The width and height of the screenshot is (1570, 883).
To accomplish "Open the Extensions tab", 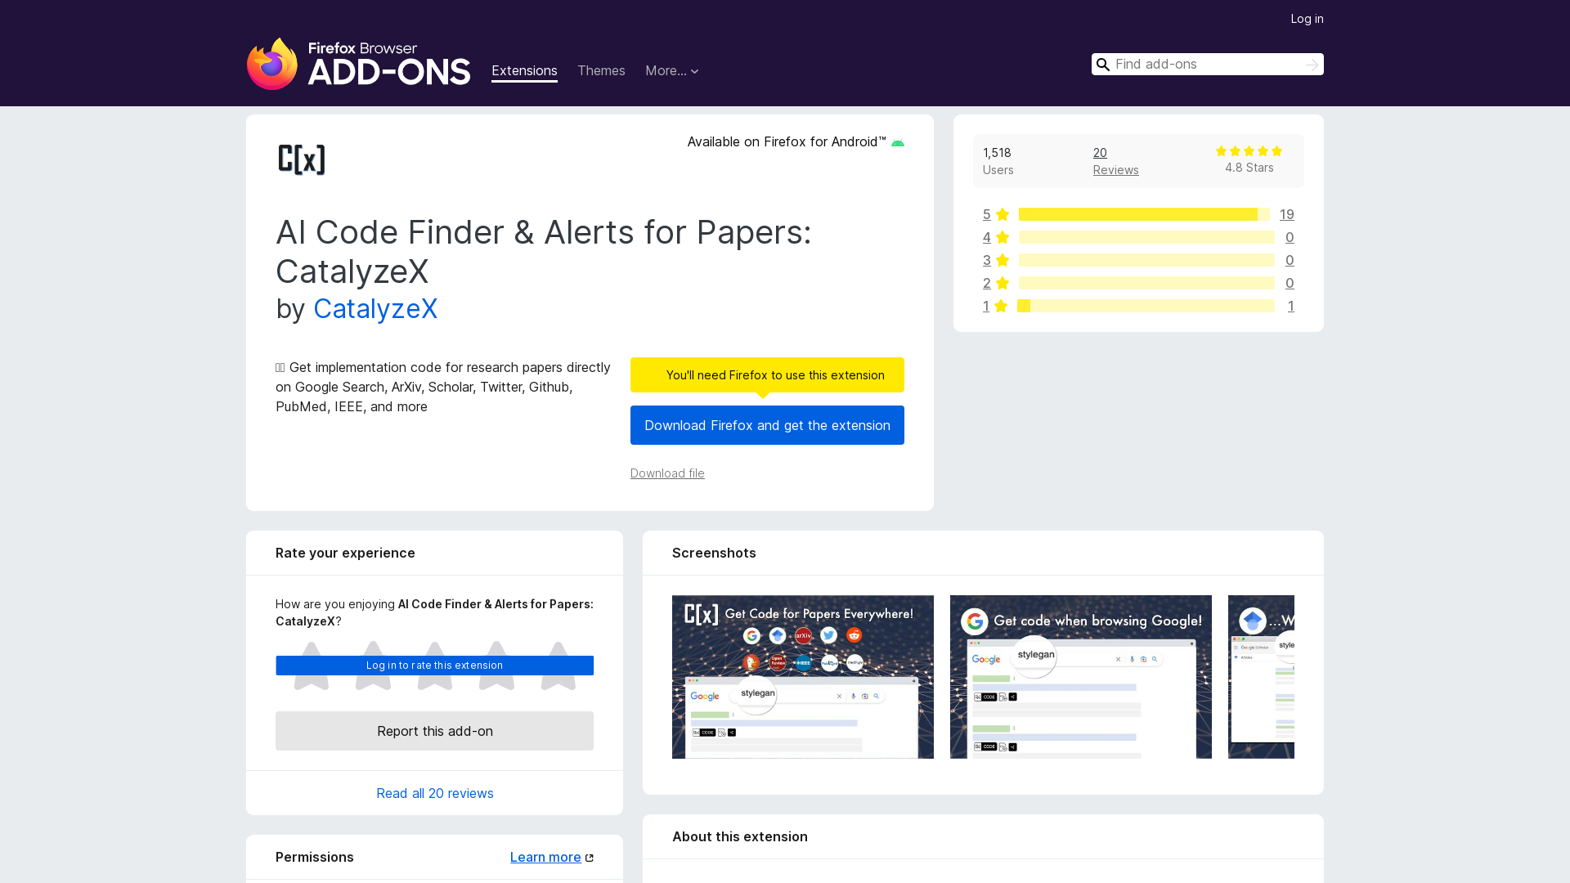I will tap(524, 71).
